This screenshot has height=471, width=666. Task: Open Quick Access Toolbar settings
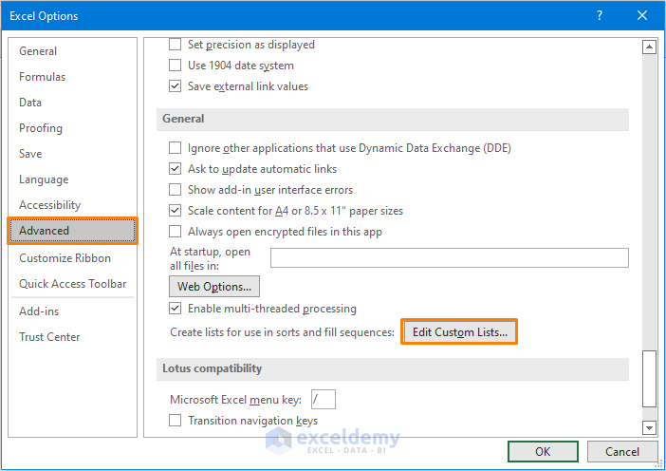point(73,284)
